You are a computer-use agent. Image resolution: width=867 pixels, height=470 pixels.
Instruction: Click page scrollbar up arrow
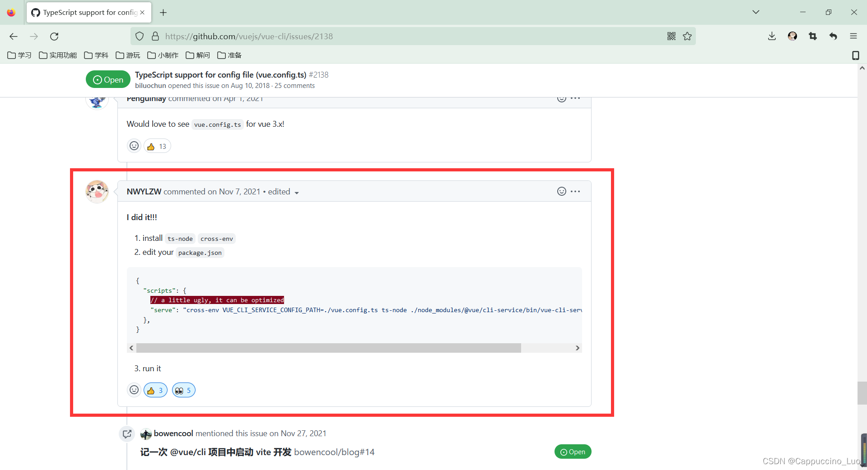(x=862, y=68)
